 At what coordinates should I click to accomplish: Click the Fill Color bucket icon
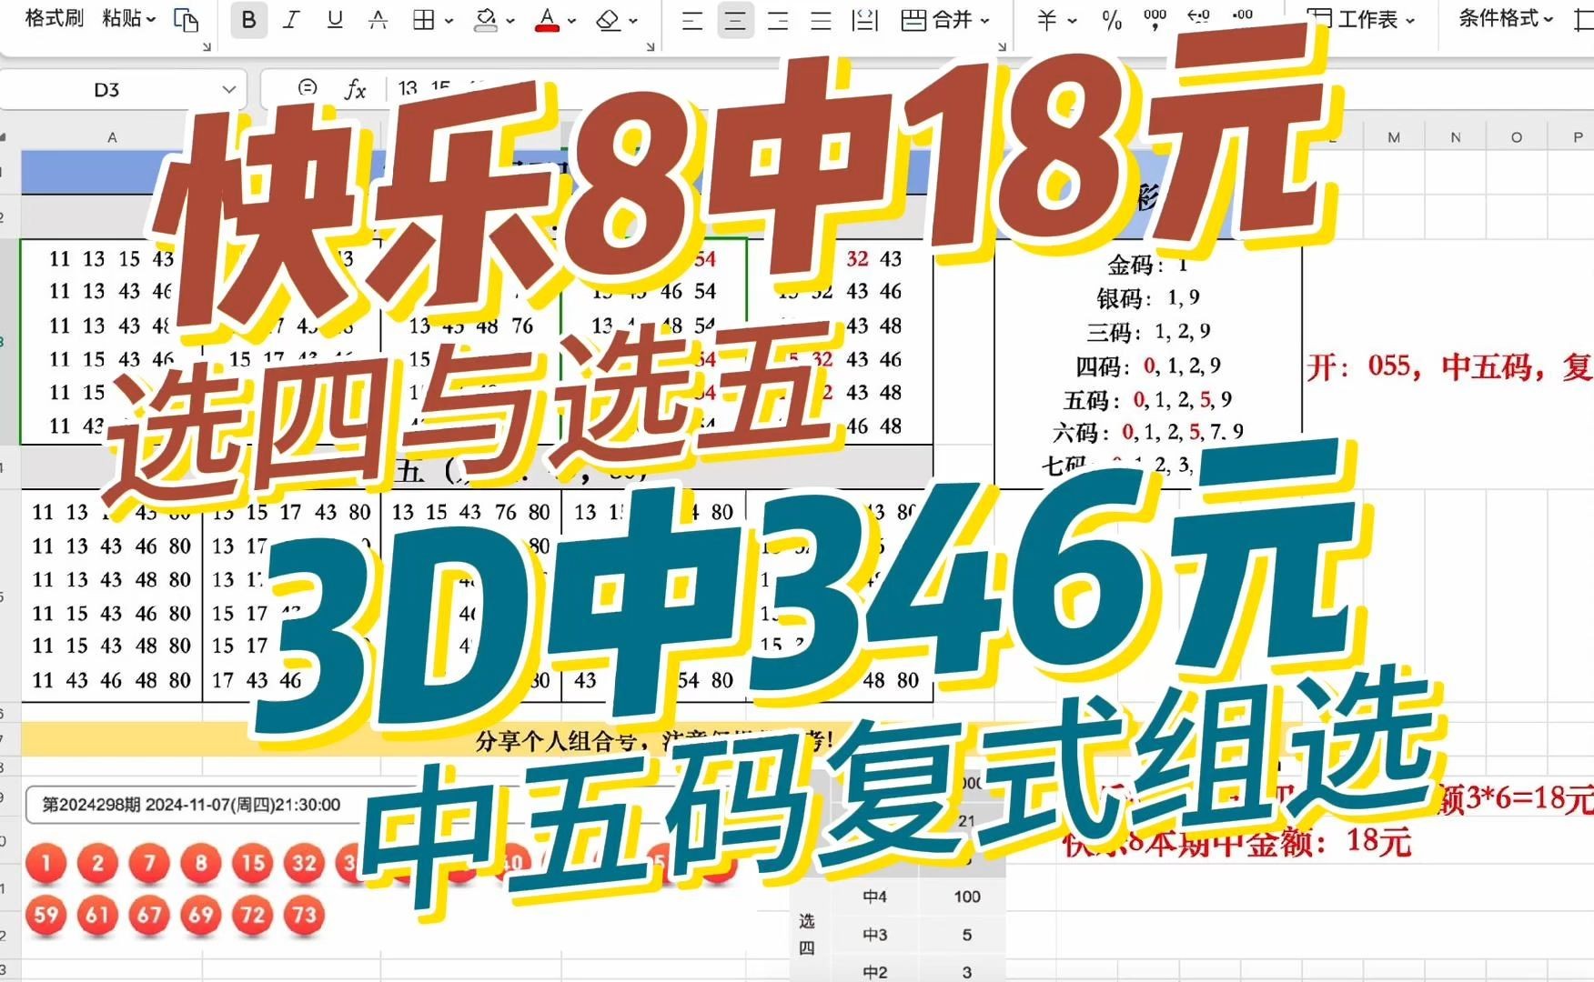[x=486, y=20]
